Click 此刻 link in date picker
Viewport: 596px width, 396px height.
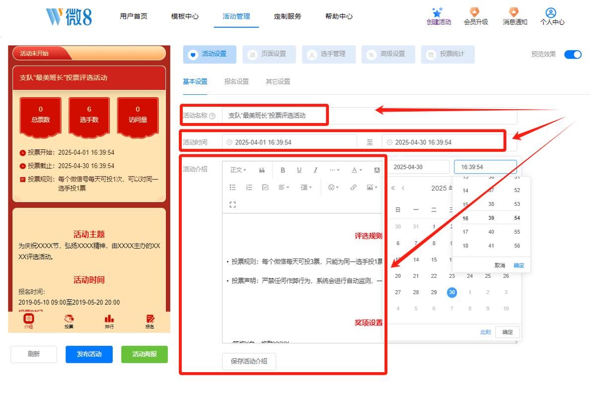485,332
